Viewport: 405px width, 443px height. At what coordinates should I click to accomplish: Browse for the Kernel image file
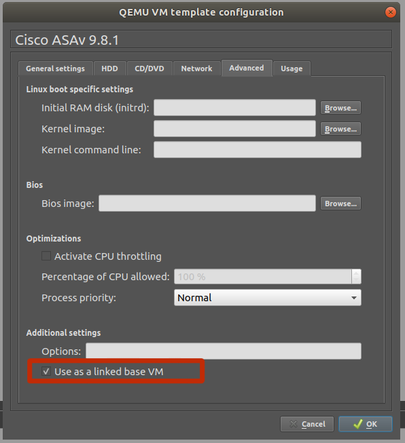coord(340,129)
